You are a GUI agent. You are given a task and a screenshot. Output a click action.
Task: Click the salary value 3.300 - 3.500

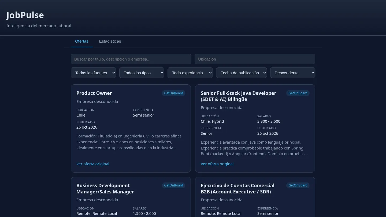[269, 121]
